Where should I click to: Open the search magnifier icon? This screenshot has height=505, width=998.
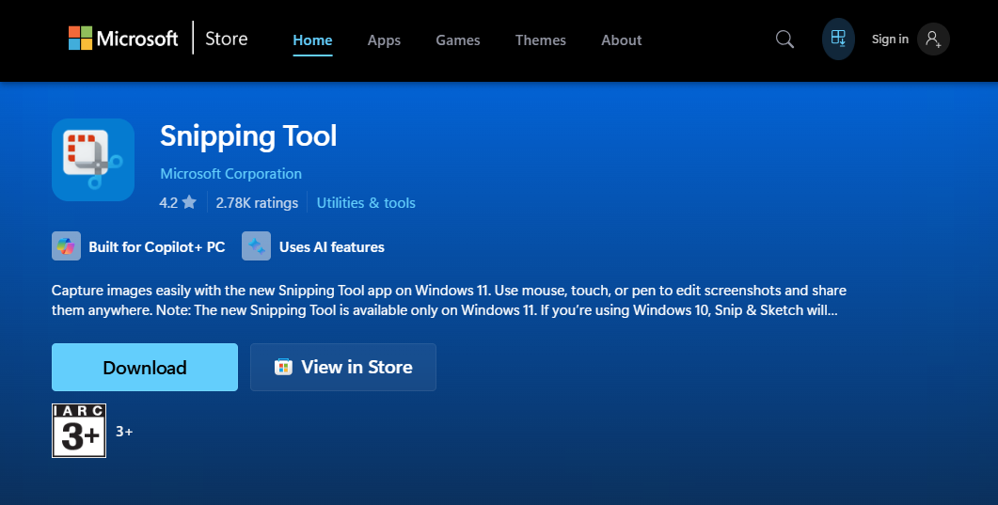784,39
